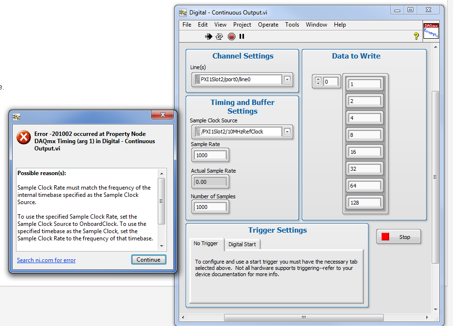Viewport: 453px width, 326px height.
Task: Click the error dialog scroll down arrow
Action: tap(162, 246)
